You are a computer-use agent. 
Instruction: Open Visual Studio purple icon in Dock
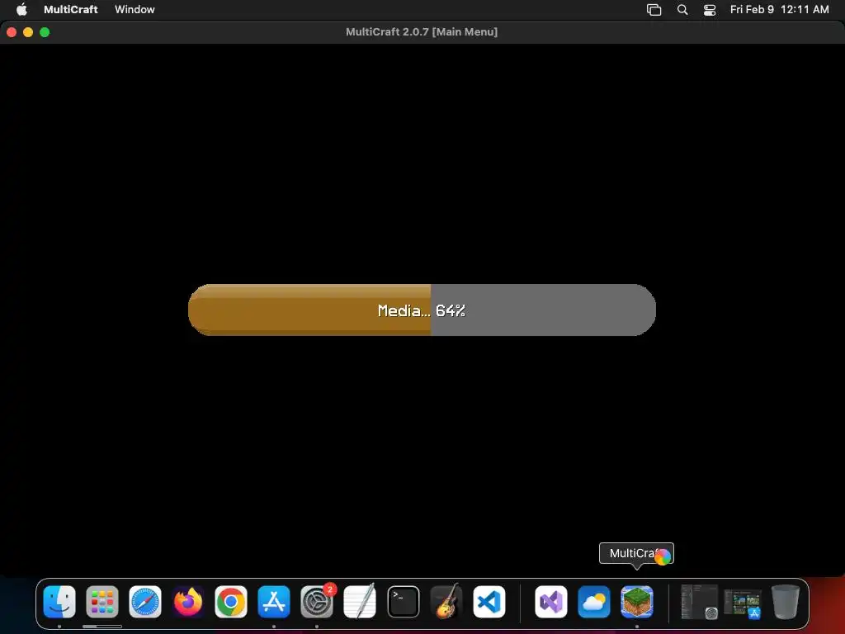[550, 602]
